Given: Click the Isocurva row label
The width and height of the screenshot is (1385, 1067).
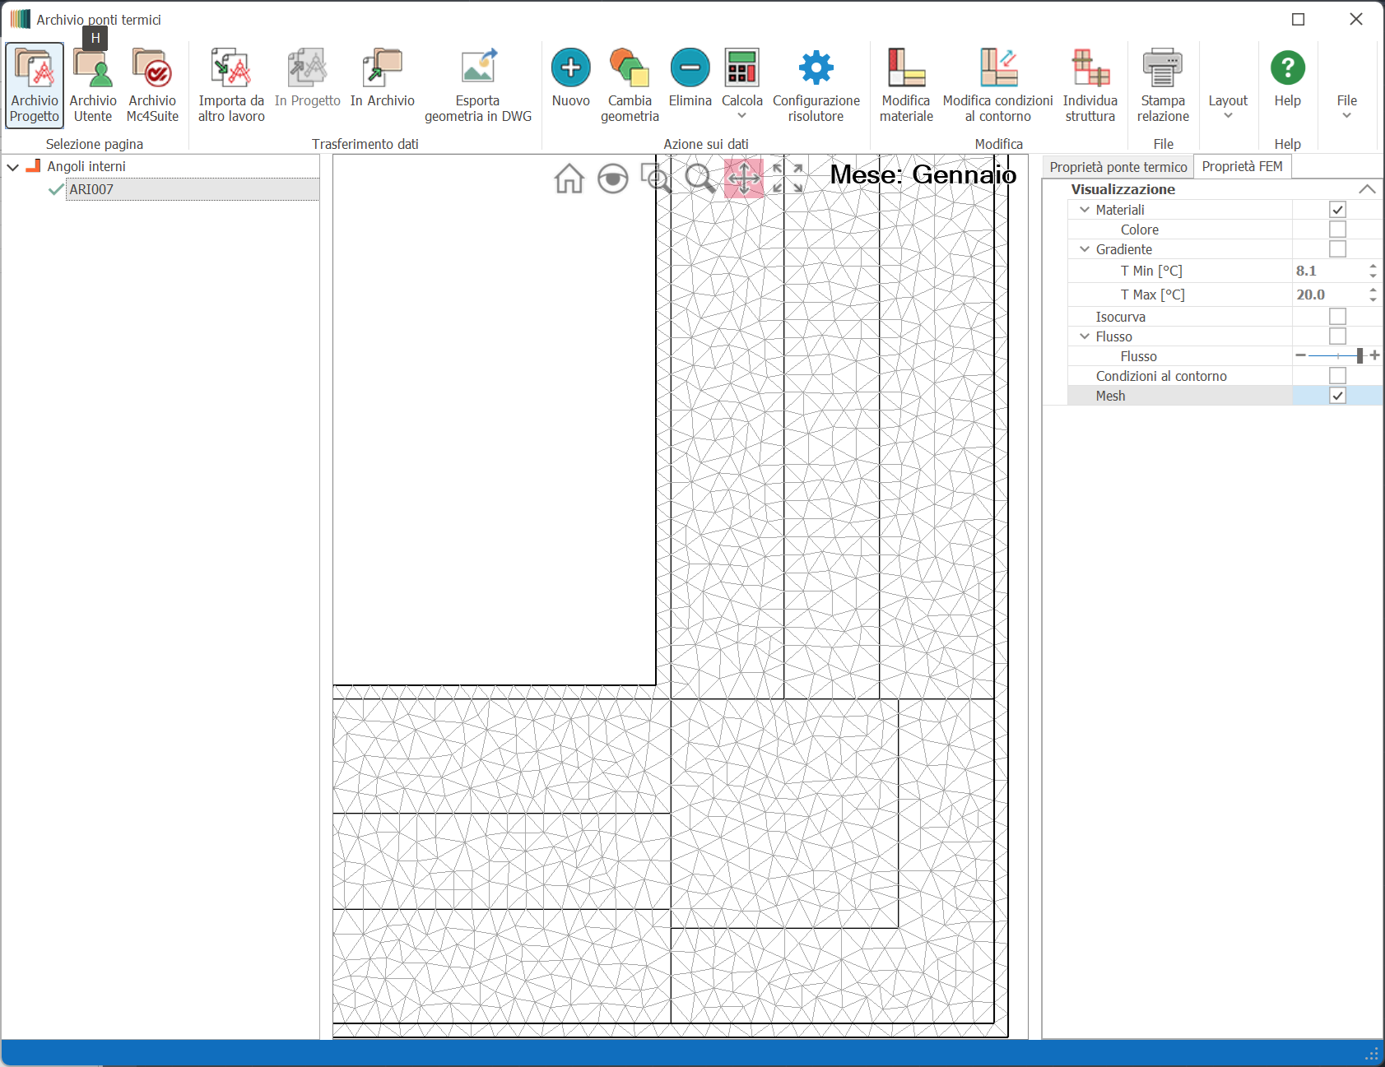Looking at the screenshot, I should pos(1120,317).
